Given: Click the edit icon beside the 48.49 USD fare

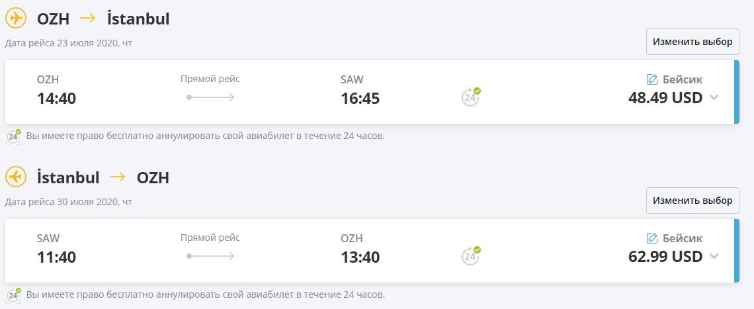Looking at the screenshot, I should click(651, 79).
